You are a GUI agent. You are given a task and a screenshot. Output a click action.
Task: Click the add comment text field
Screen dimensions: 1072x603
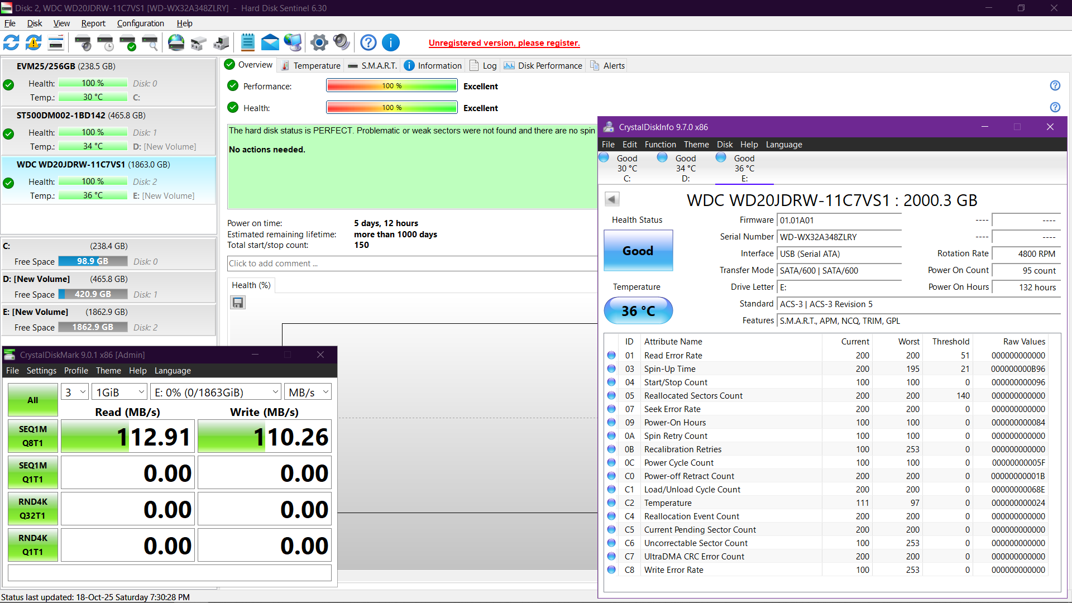[412, 264]
